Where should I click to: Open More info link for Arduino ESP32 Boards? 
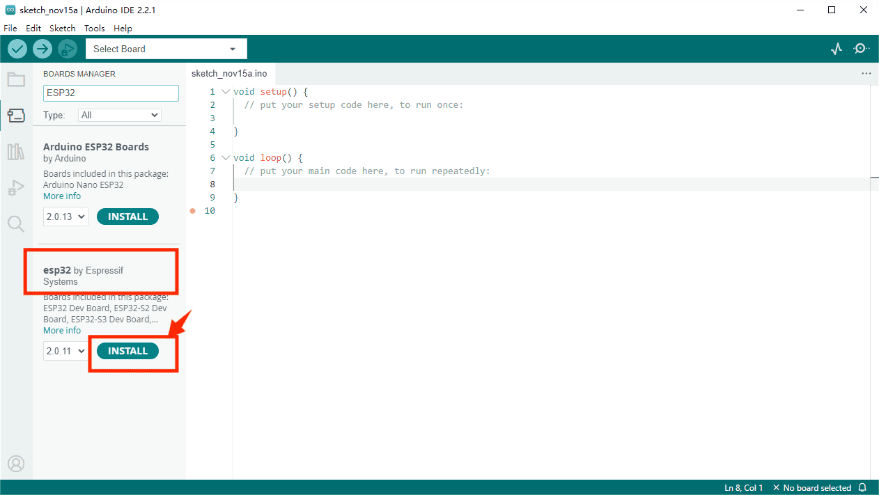62,196
